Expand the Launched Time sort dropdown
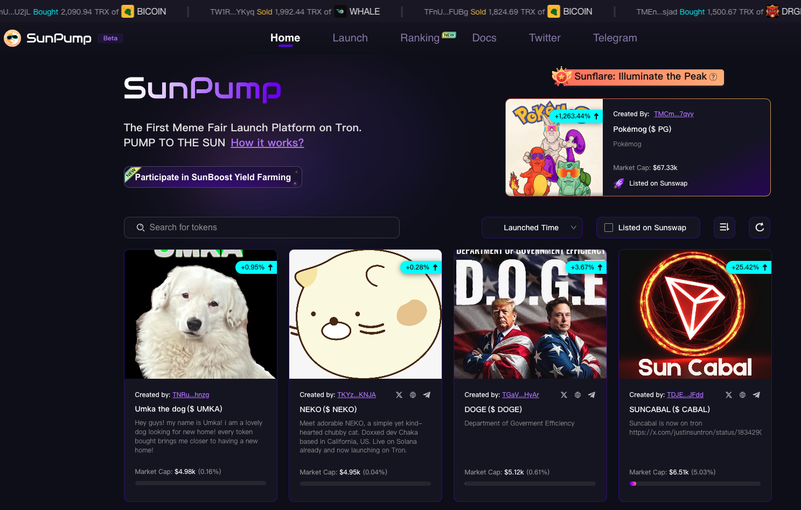801x510 pixels. 532,228
